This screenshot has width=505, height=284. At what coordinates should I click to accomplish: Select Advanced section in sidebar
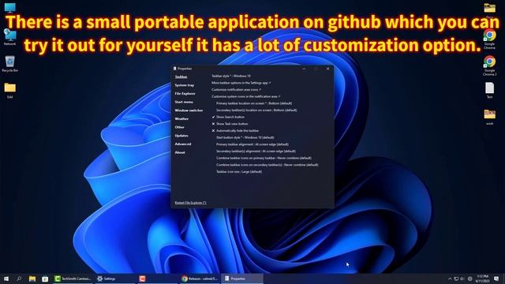click(183, 144)
